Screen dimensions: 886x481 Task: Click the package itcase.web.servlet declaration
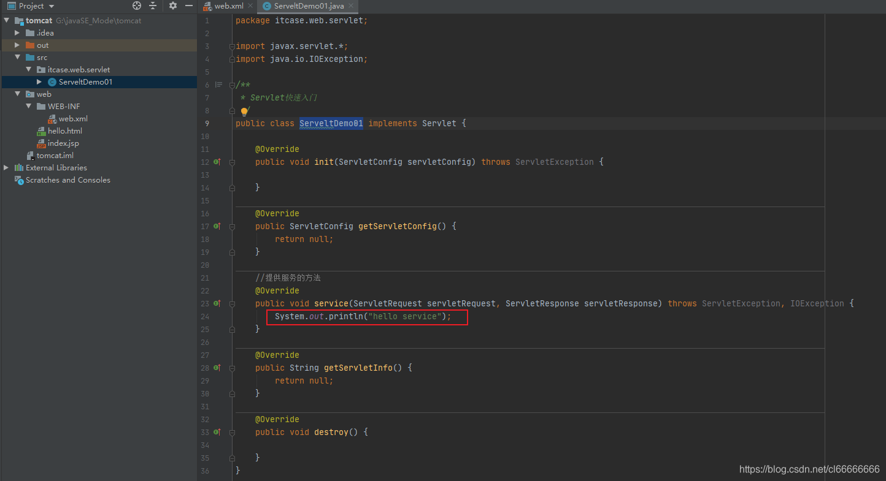[x=301, y=20]
